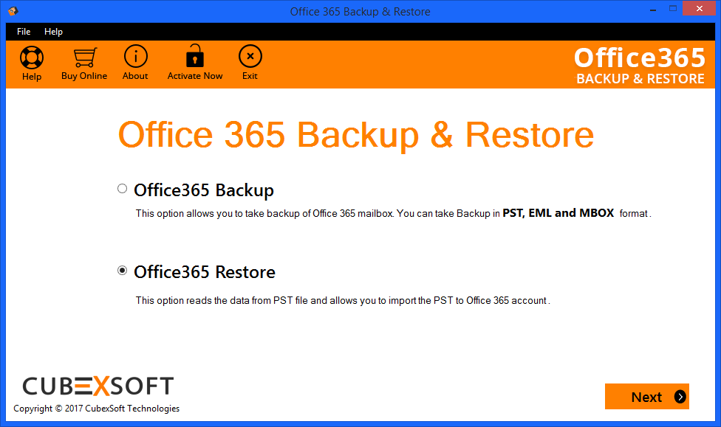Close the Office 365 Backup & Restore window
This screenshot has width=721, height=427.
click(x=700, y=9)
